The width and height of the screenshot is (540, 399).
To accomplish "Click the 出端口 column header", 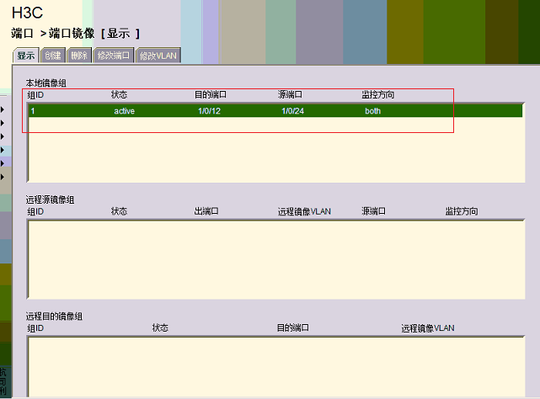I will pyautogui.click(x=206, y=211).
